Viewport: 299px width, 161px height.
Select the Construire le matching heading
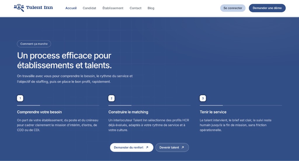point(128,112)
